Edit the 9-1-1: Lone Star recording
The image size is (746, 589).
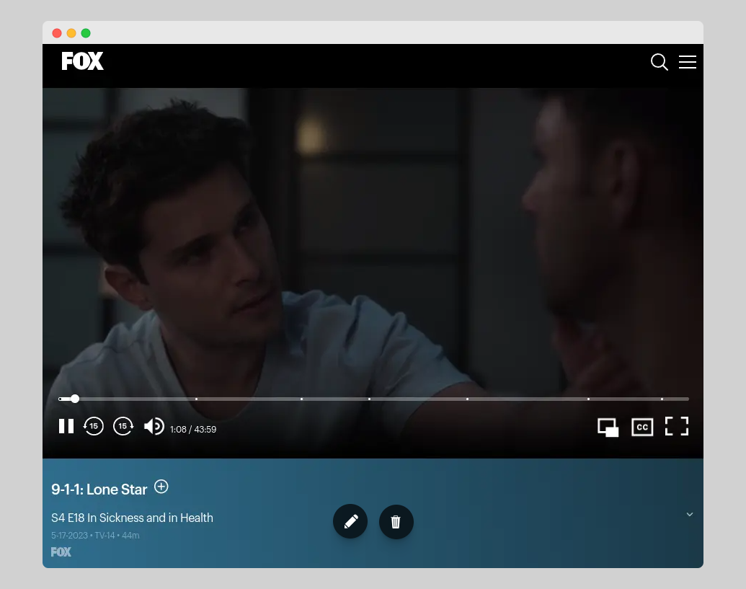click(x=350, y=521)
